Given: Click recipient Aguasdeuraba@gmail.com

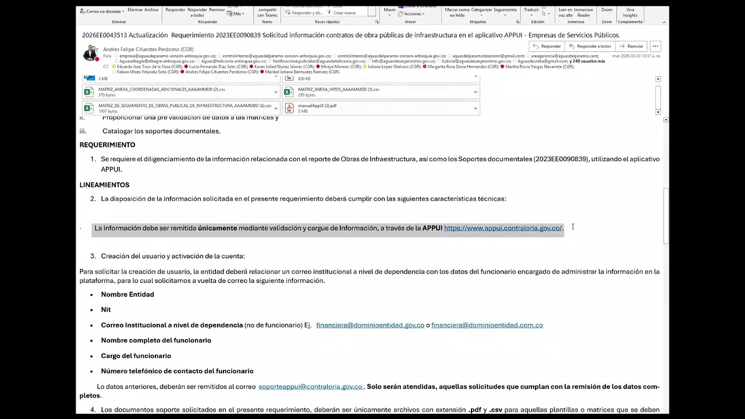Looking at the screenshot, I should (541, 61).
